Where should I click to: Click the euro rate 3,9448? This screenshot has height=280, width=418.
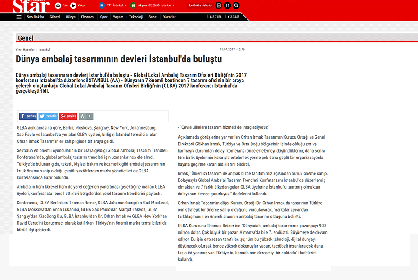(232, 17)
